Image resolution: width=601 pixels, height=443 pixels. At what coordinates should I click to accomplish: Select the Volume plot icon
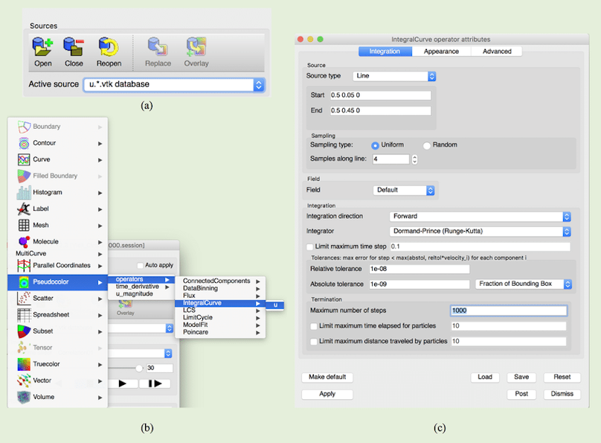(24, 397)
